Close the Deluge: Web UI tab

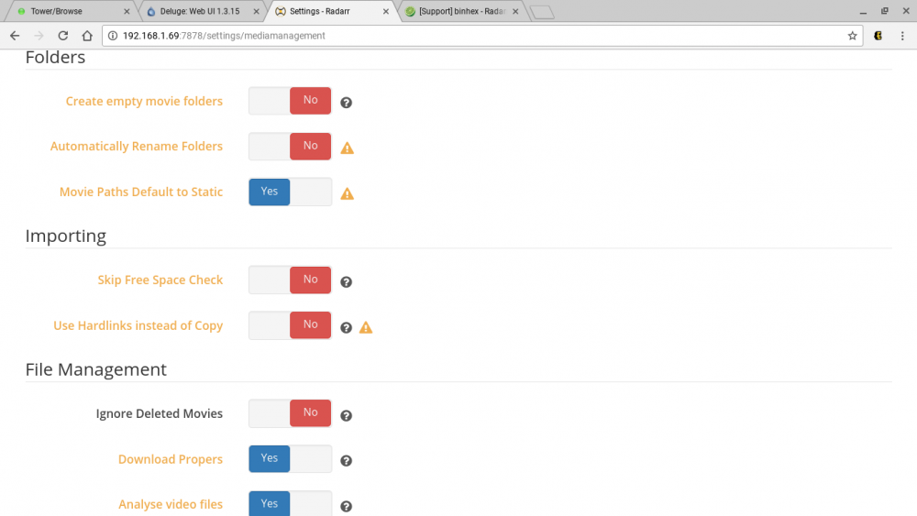pyautogui.click(x=256, y=11)
